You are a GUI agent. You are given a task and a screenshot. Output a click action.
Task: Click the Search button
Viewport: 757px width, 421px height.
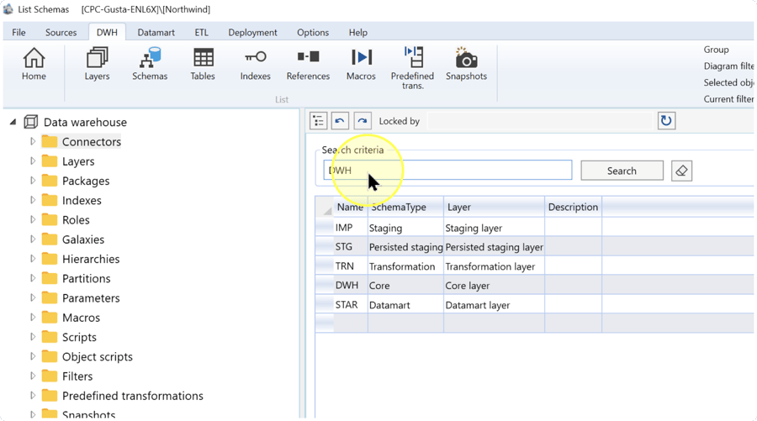point(622,171)
